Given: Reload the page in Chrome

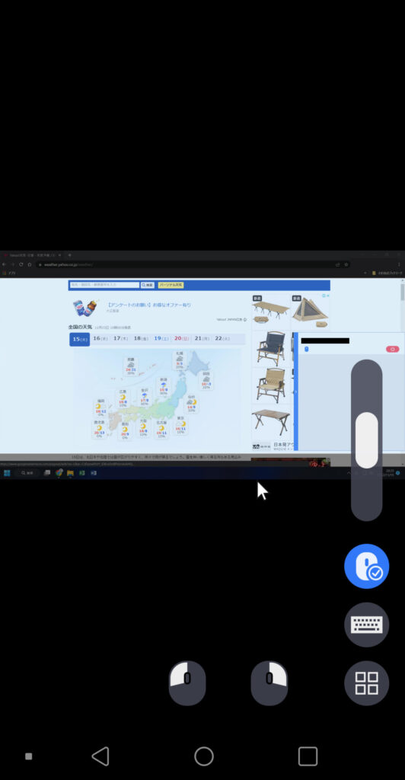Looking at the screenshot, I should 21,264.
